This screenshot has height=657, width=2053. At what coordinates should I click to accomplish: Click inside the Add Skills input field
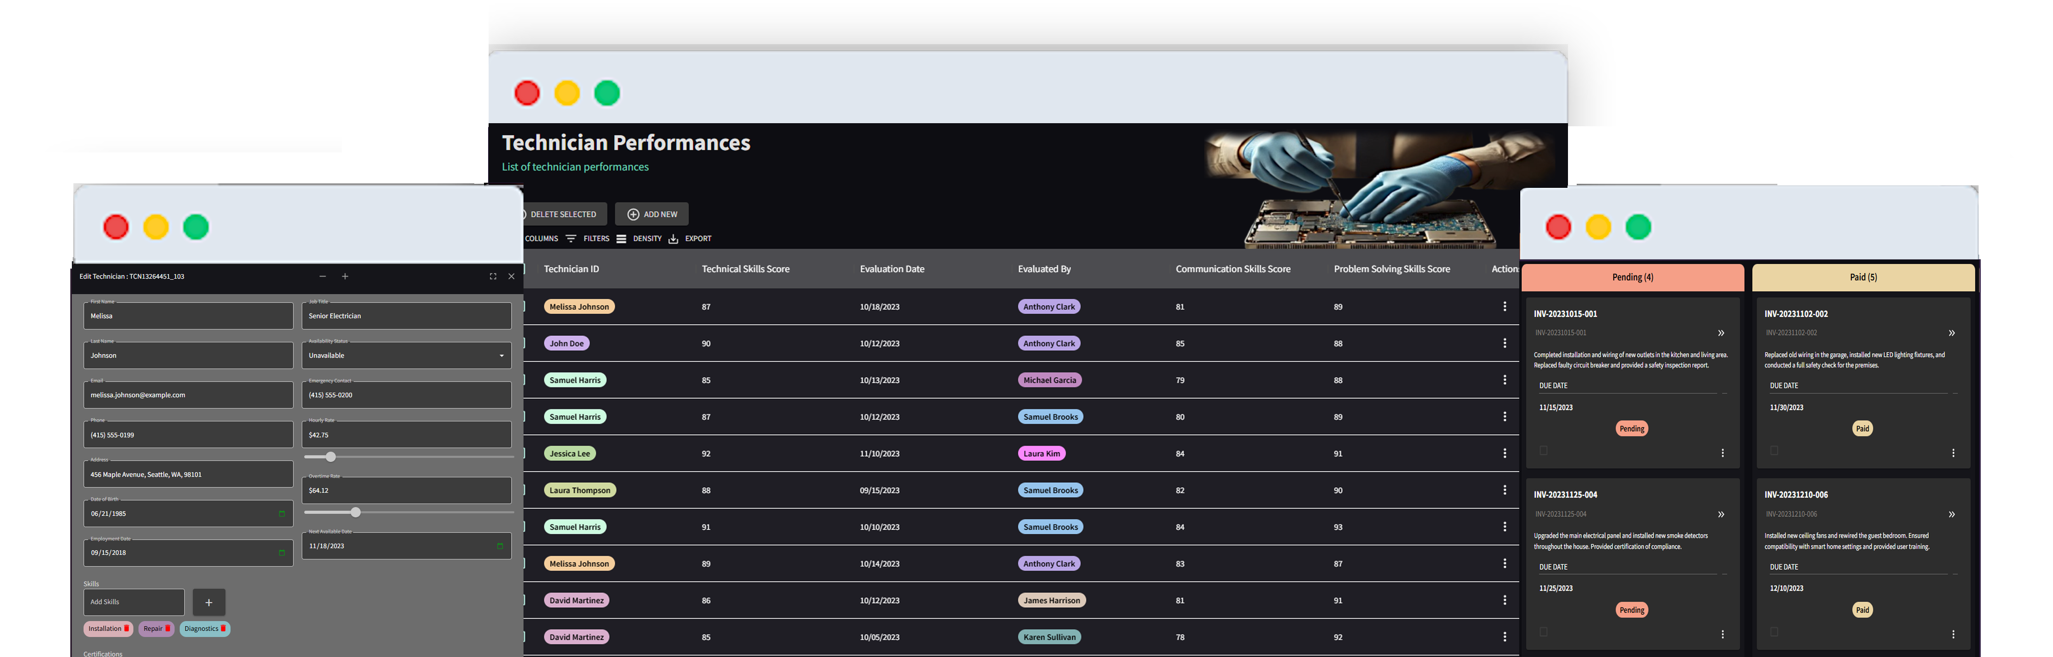(133, 602)
